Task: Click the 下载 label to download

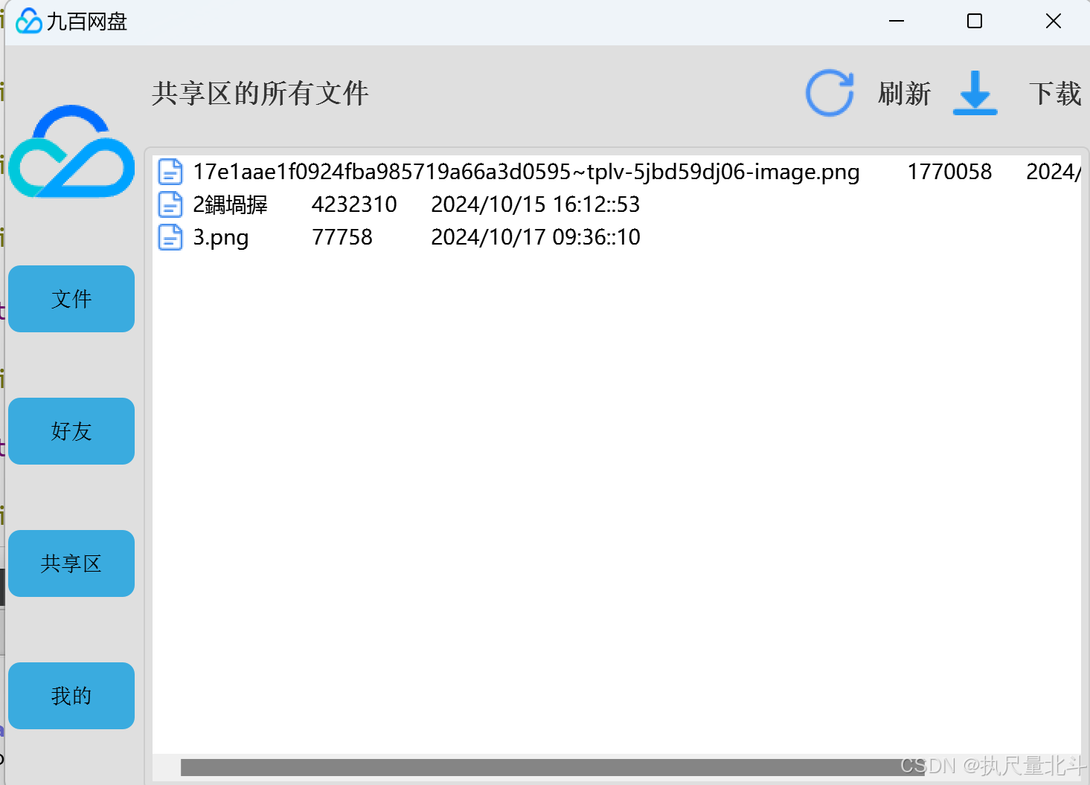Action: click(x=1055, y=94)
